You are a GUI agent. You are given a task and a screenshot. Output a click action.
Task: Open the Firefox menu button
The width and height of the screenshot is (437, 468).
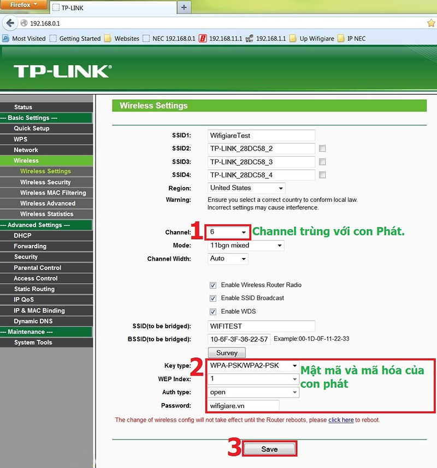23,5
